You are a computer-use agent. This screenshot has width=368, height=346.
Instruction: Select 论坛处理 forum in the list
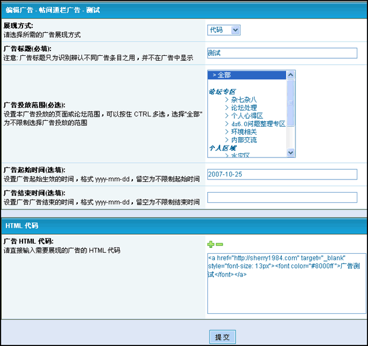click(x=244, y=108)
